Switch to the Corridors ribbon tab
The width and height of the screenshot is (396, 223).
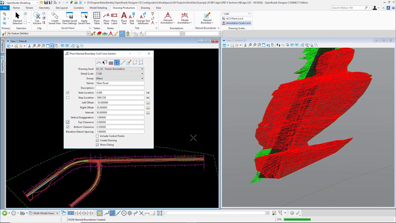pyautogui.click(x=79, y=8)
